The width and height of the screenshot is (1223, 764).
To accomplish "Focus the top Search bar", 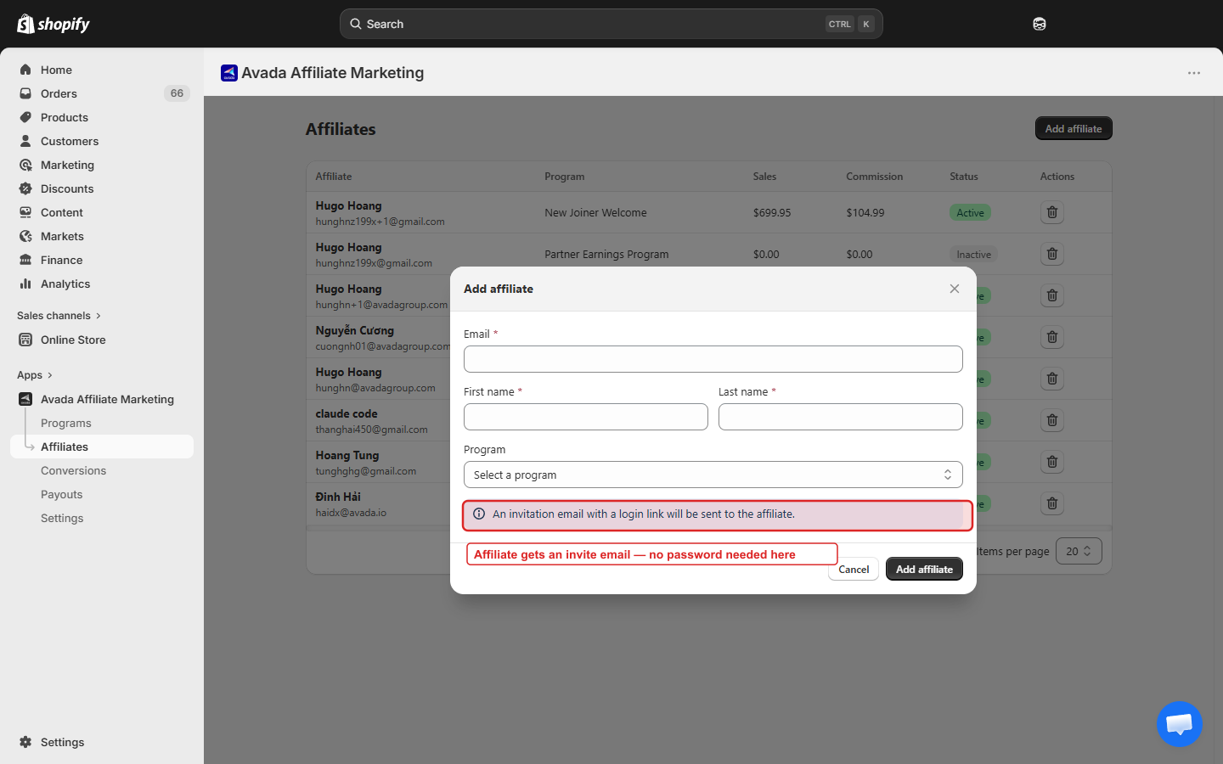I will tap(611, 24).
